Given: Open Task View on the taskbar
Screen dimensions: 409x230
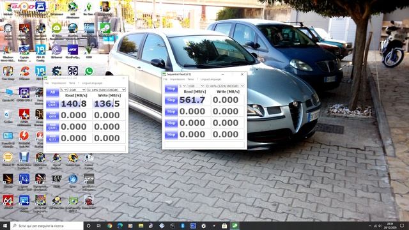Looking at the screenshot, I should pyautogui.click(x=99, y=226).
